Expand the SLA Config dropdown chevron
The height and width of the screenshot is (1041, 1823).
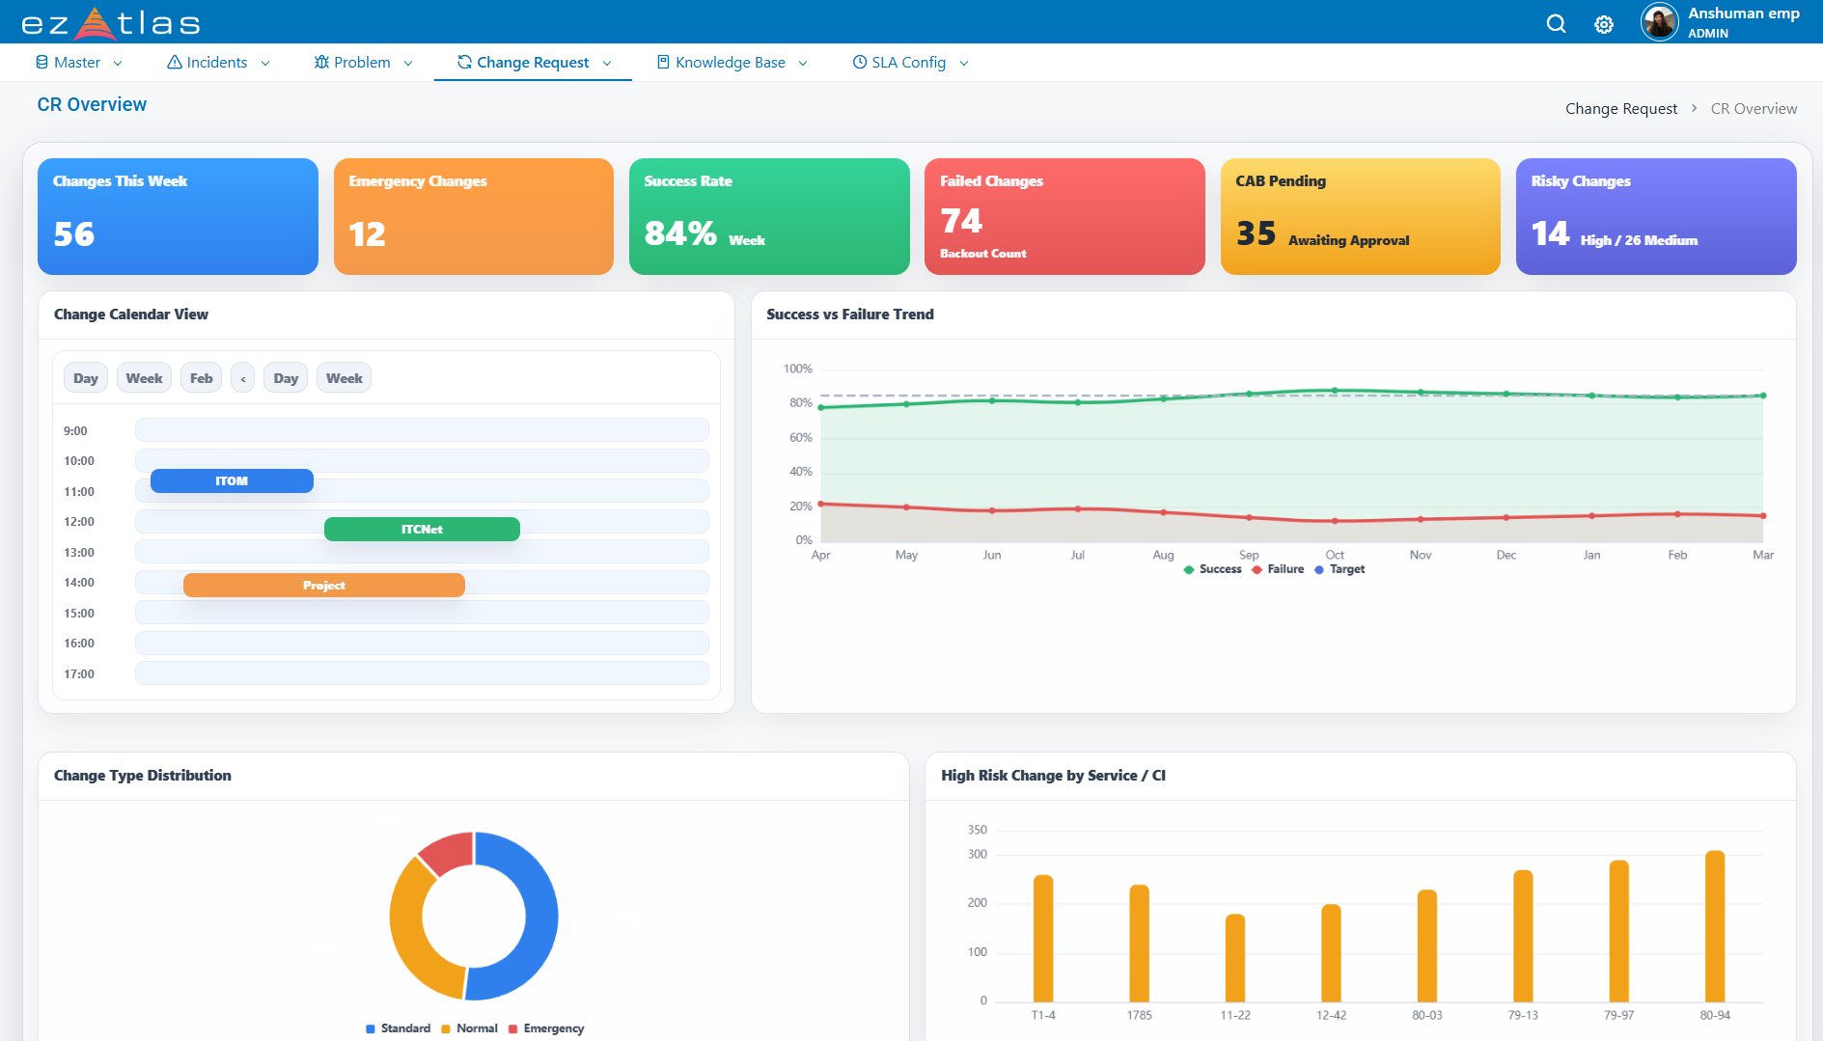963,64
